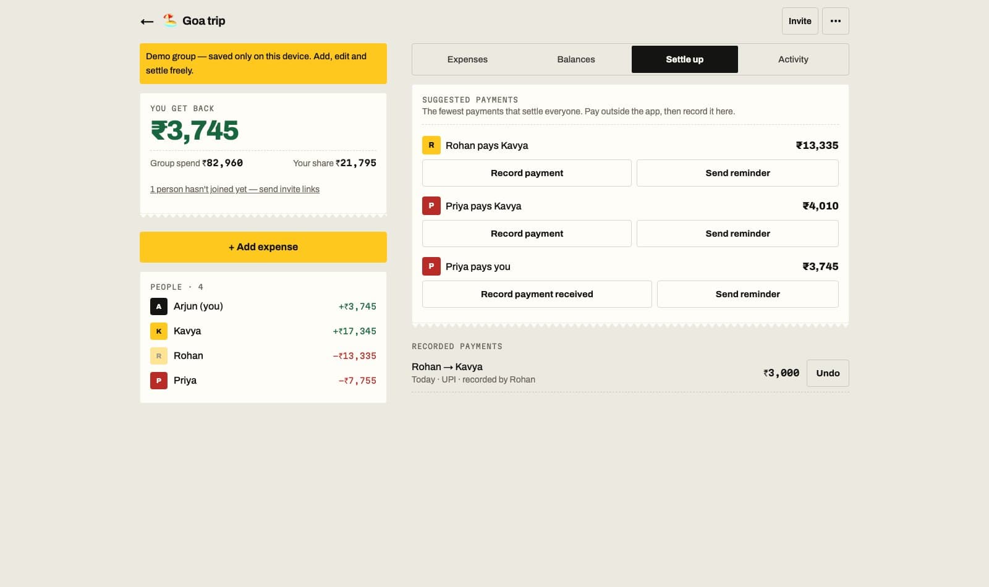Click the Goa trip title
Image resolution: width=989 pixels, height=587 pixels.
(x=204, y=21)
